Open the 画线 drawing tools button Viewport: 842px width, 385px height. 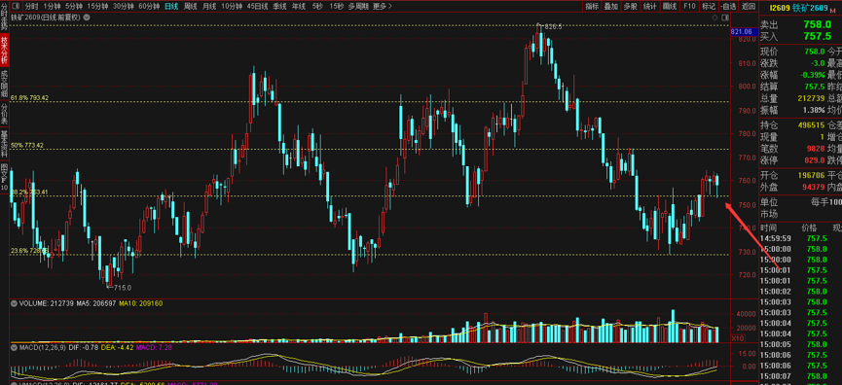point(670,7)
